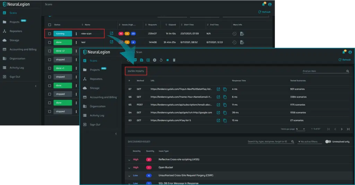Click the retest circular-arrow icon in toolbar

(161, 60)
